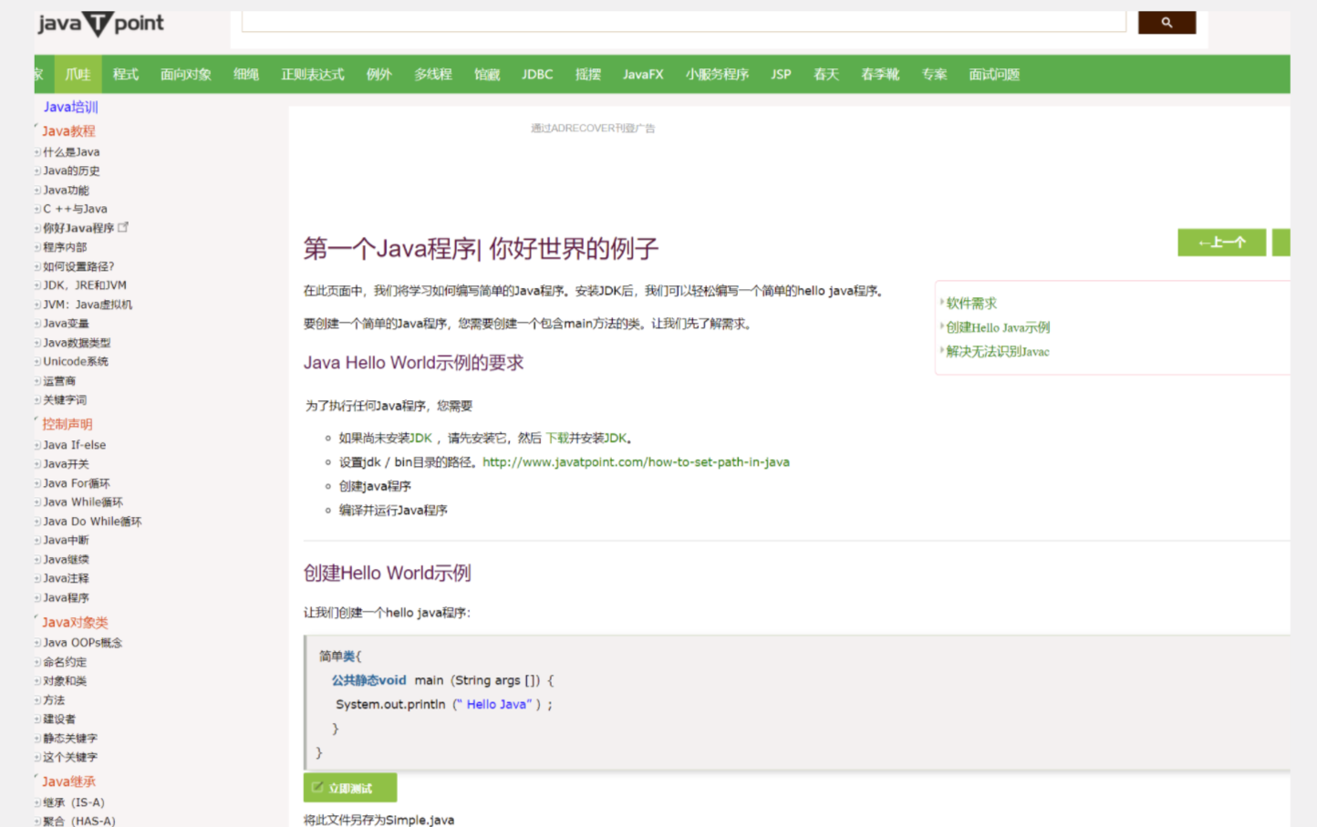Open the 正则表达式 menu item
The image size is (1317, 827).
tap(313, 75)
